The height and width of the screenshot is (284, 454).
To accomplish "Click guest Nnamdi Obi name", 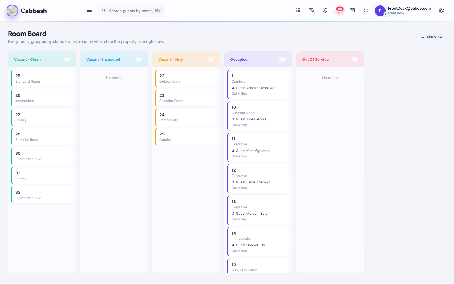I will coord(250,245).
